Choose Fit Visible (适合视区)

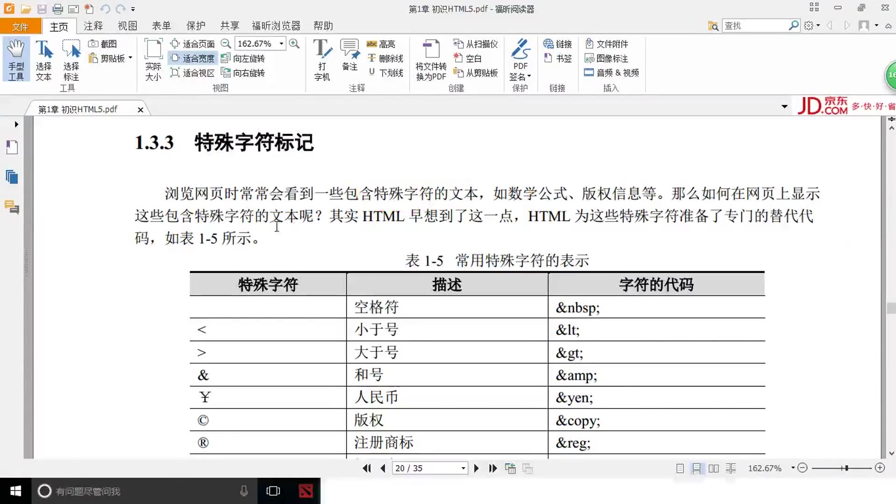(192, 73)
